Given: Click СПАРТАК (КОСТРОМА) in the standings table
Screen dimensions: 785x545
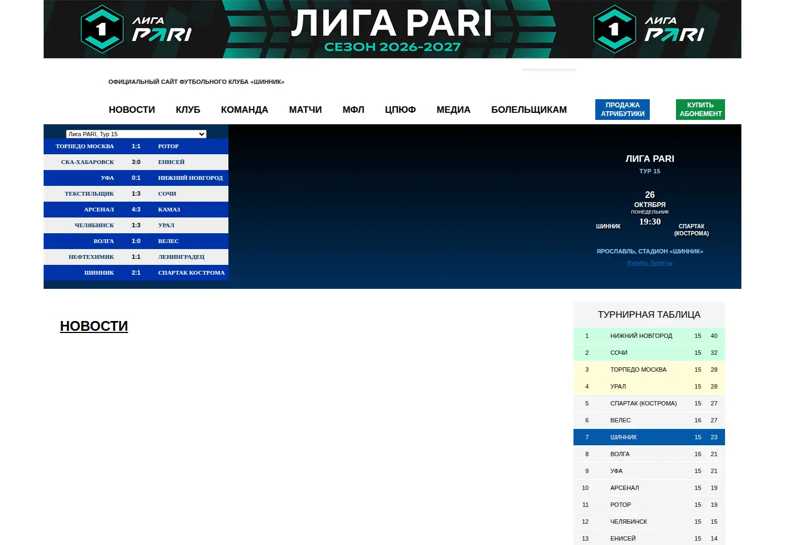Looking at the screenshot, I should point(643,403).
